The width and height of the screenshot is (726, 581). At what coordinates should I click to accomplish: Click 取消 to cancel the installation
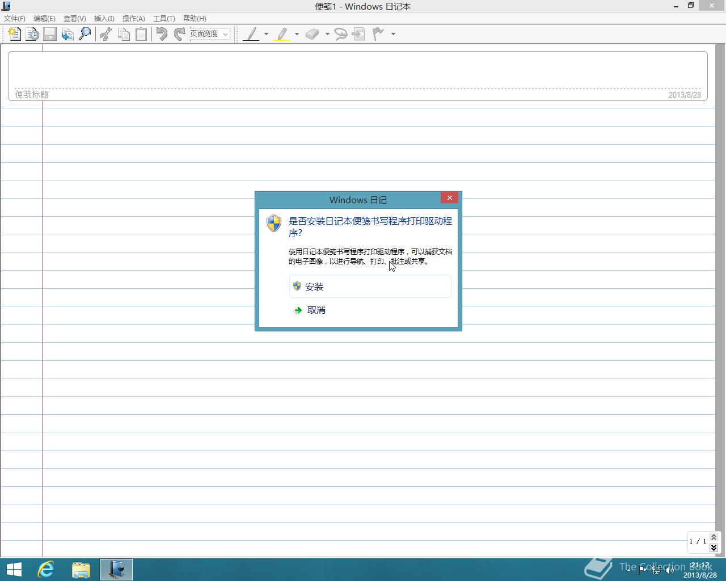tap(370, 310)
